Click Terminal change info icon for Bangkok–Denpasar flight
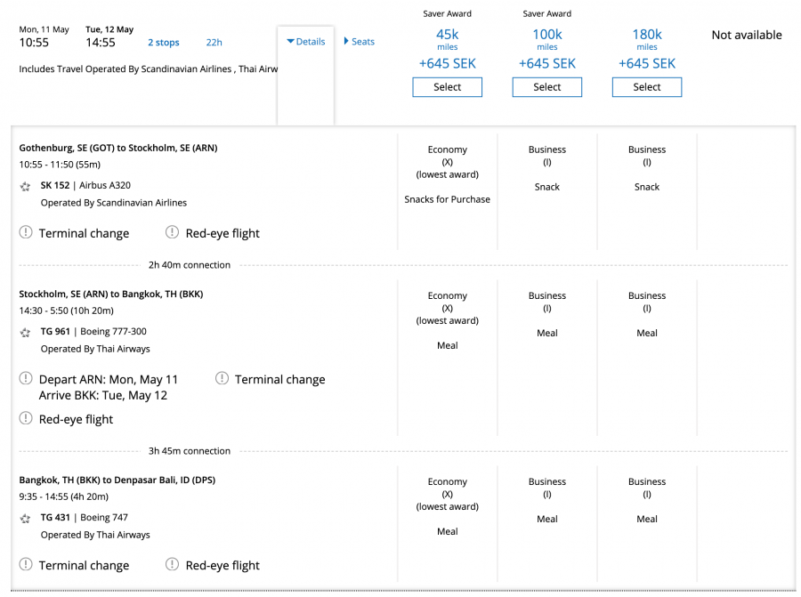Screen dimensions: 801x597 [26, 565]
